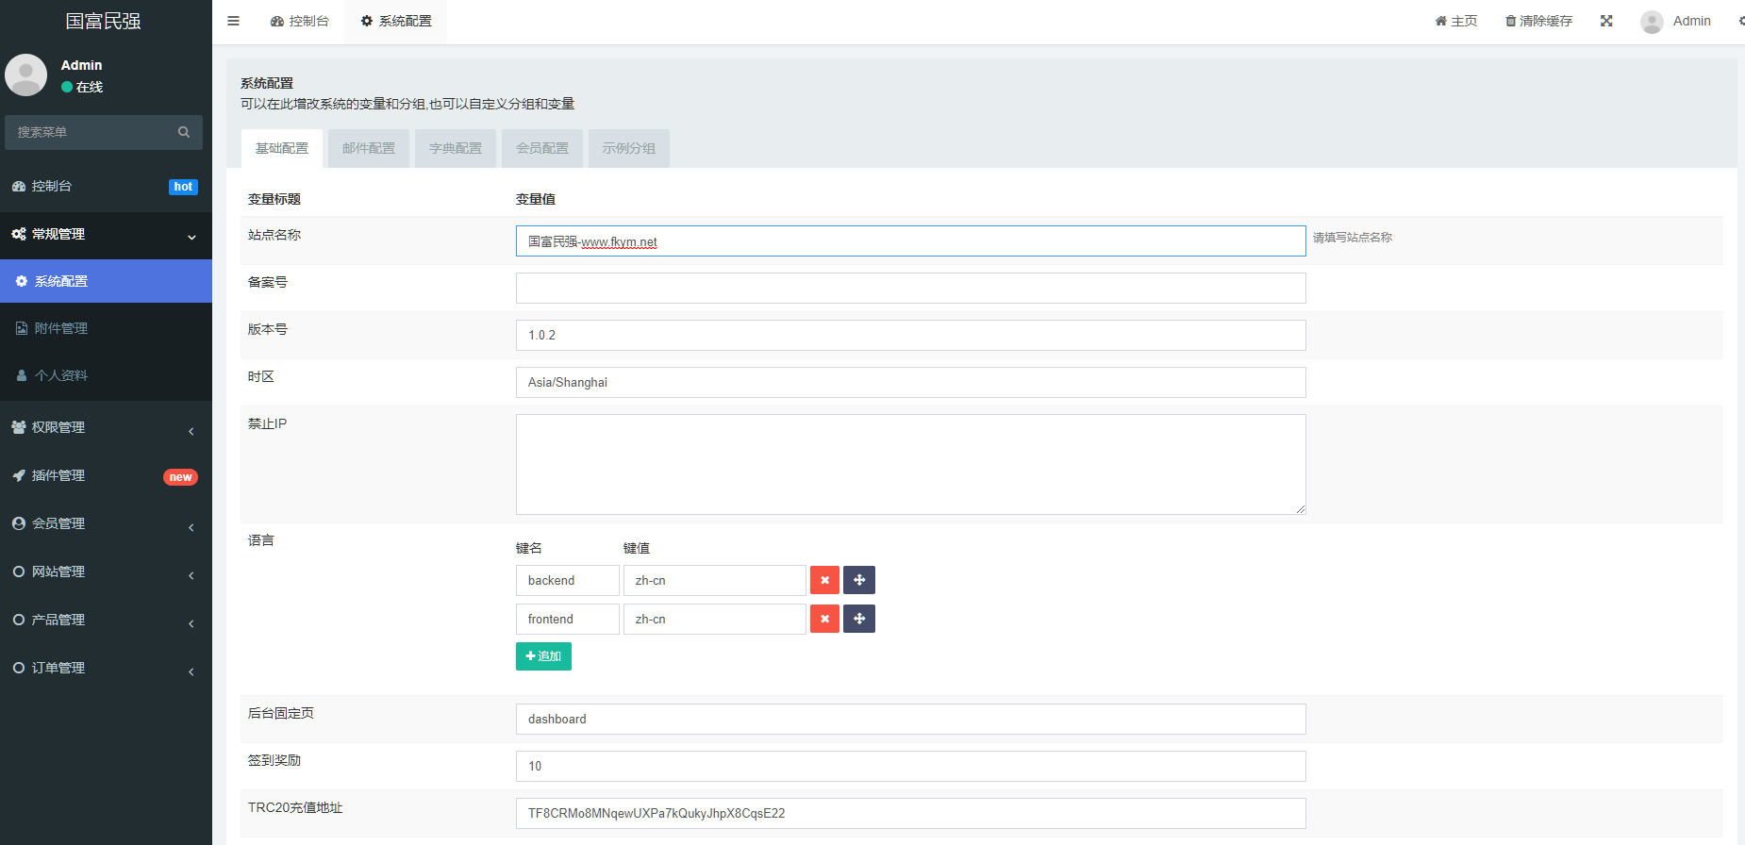The height and width of the screenshot is (845, 1745).
Task: Clear cache using the trash button
Action: point(1538,21)
